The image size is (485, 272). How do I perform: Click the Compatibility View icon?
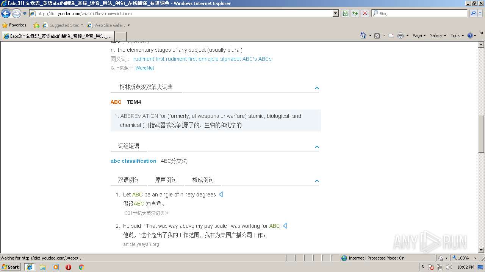click(x=345, y=14)
